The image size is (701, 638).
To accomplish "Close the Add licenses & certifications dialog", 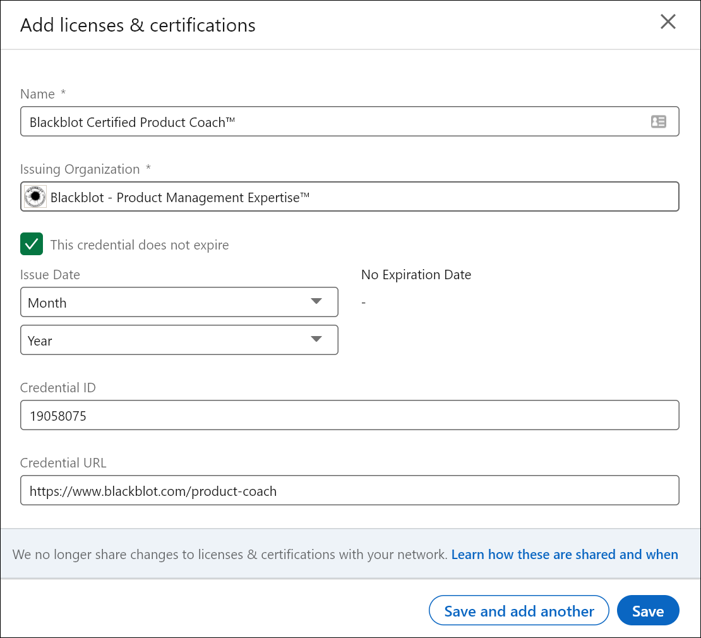I will pyautogui.click(x=668, y=21).
